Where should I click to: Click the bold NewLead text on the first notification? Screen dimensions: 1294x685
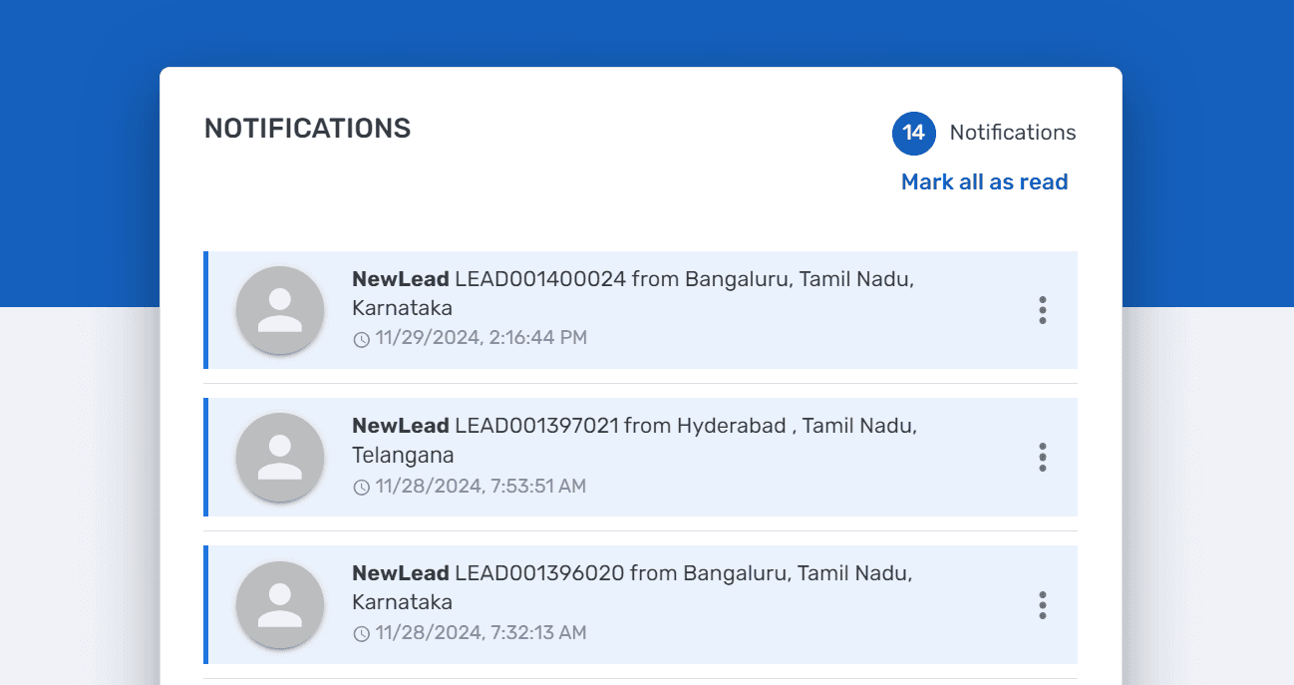398,278
